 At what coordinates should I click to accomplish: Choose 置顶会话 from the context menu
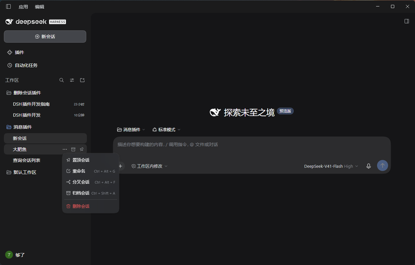coord(90,160)
